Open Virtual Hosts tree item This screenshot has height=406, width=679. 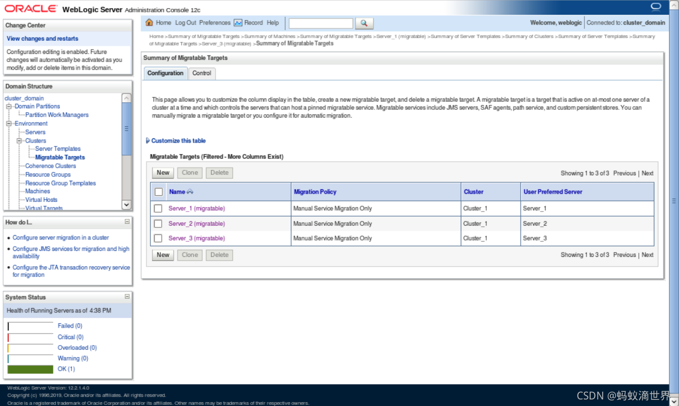click(x=41, y=200)
